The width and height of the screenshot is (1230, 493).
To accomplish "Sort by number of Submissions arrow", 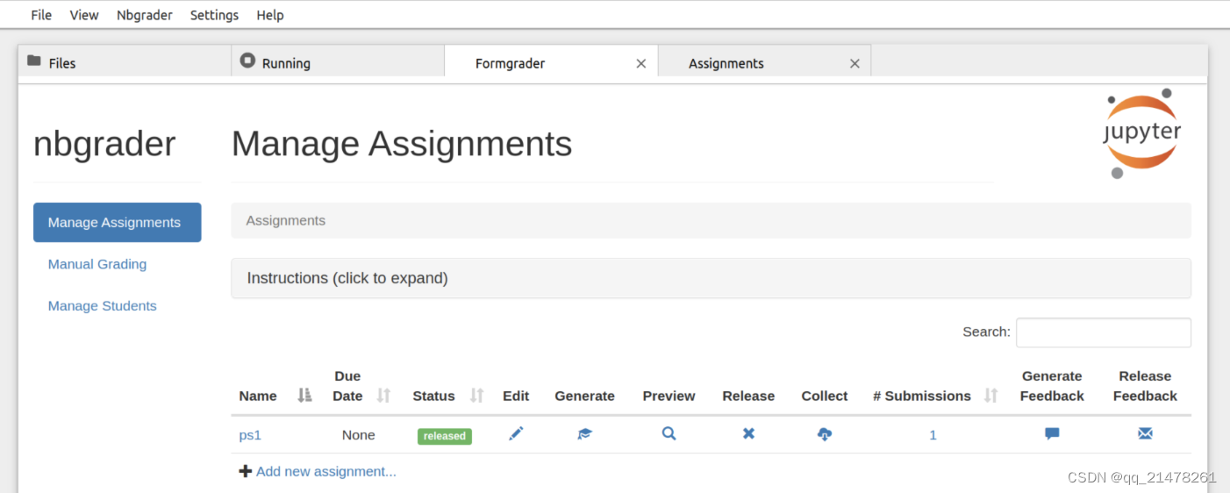I will click(x=990, y=396).
